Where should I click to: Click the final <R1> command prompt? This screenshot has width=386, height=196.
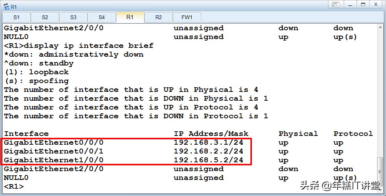[14, 186]
